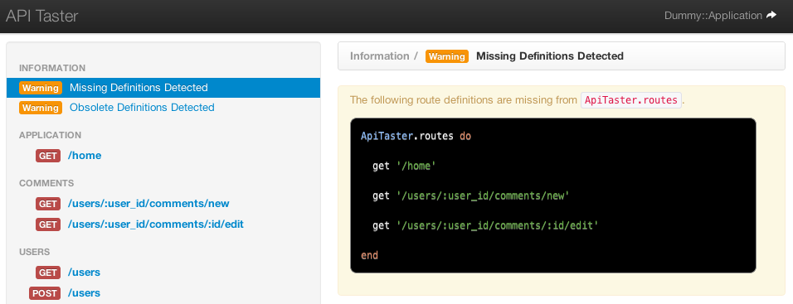Click the Warning badge beside Obsolete Definitions Detected
The height and width of the screenshot is (304, 793).
tap(41, 108)
